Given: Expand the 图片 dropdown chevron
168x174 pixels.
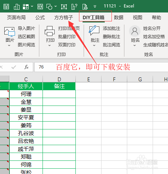Looking at the screenshot, I should [9, 45].
